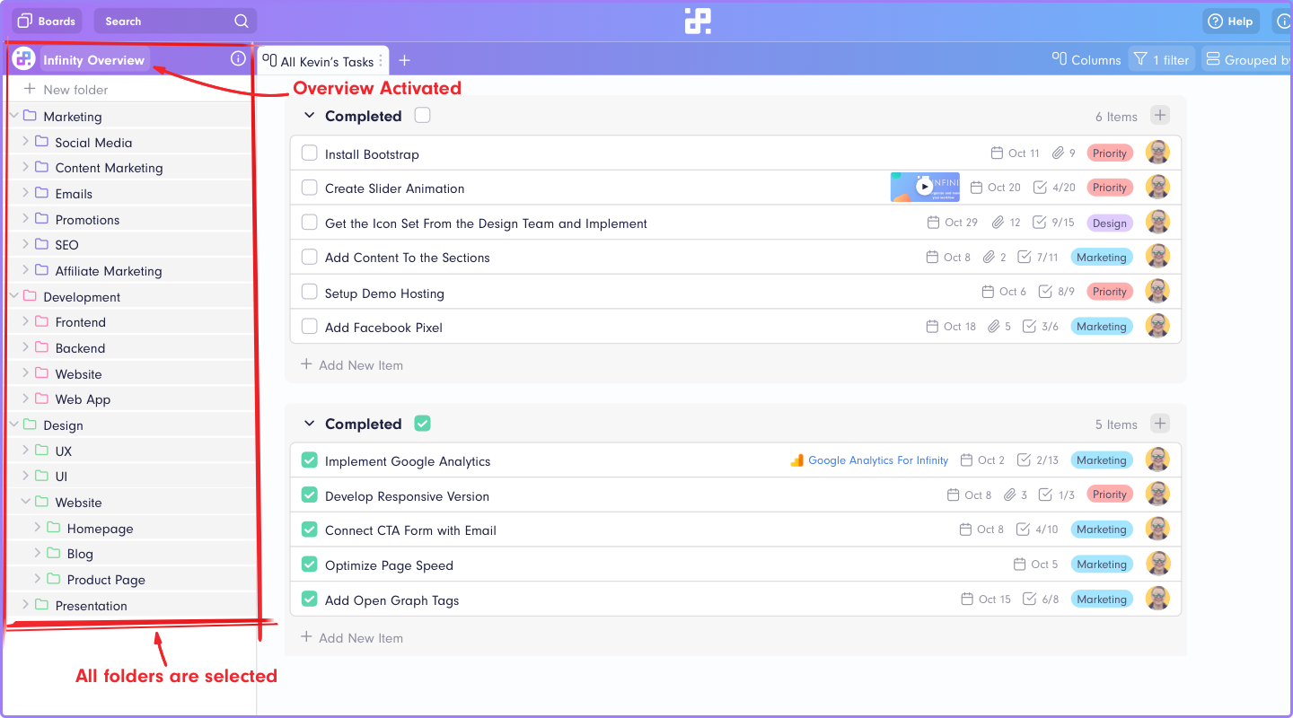This screenshot has height=718, width=1293.
Task: Click the Infinity logo at top center
Action: click(698, 21)
